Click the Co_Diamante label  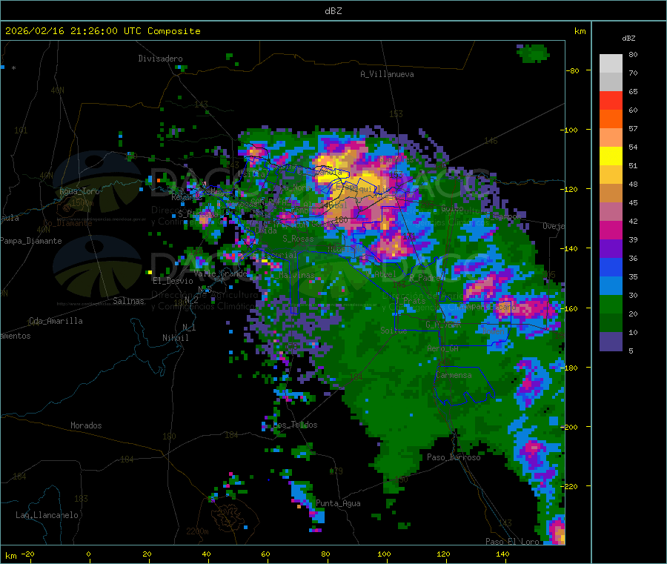point(67,223)
